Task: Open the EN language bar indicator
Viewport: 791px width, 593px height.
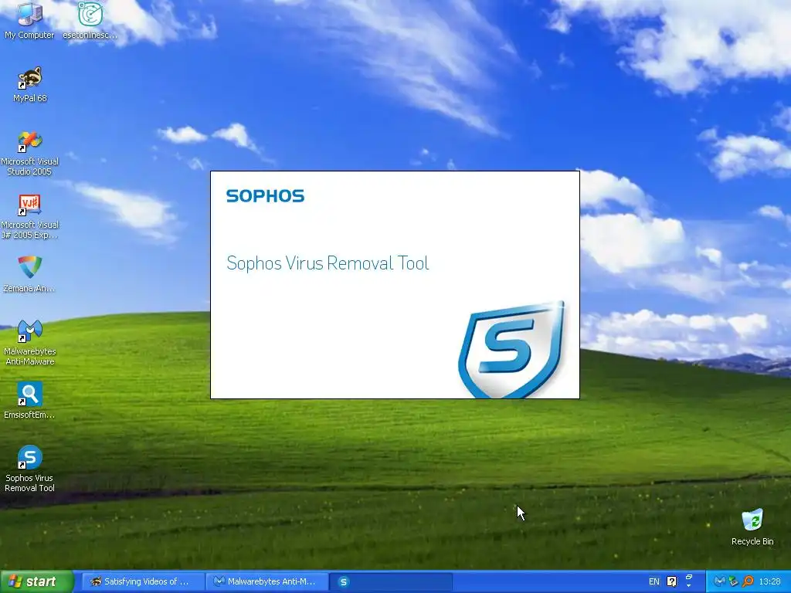Action: click(654, 581)
